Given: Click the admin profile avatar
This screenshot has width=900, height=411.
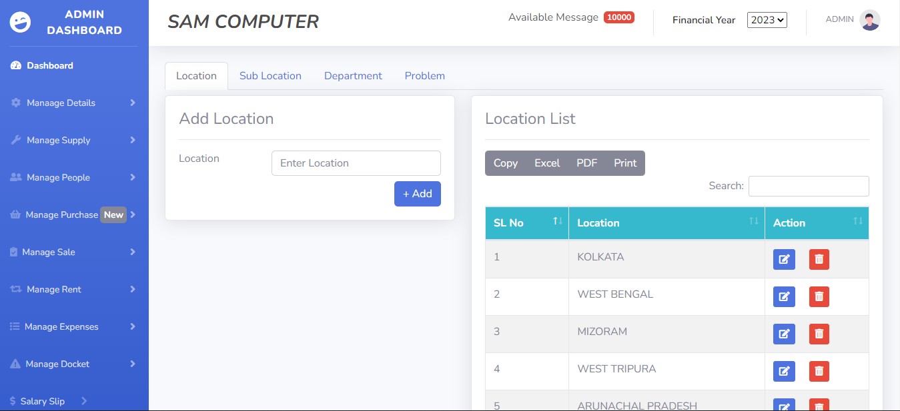Looking at the screenshot, I should pyautogui.click(x=869, y=20).
